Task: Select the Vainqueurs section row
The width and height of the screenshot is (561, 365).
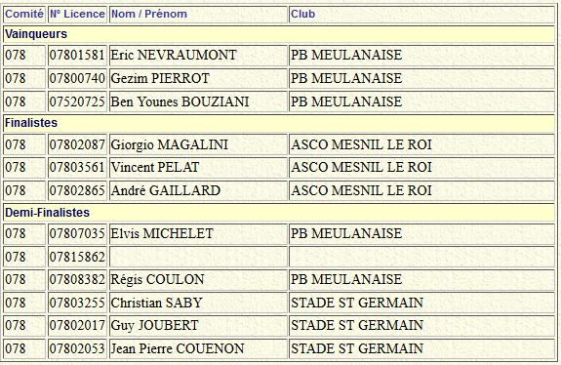Action: 279,34
